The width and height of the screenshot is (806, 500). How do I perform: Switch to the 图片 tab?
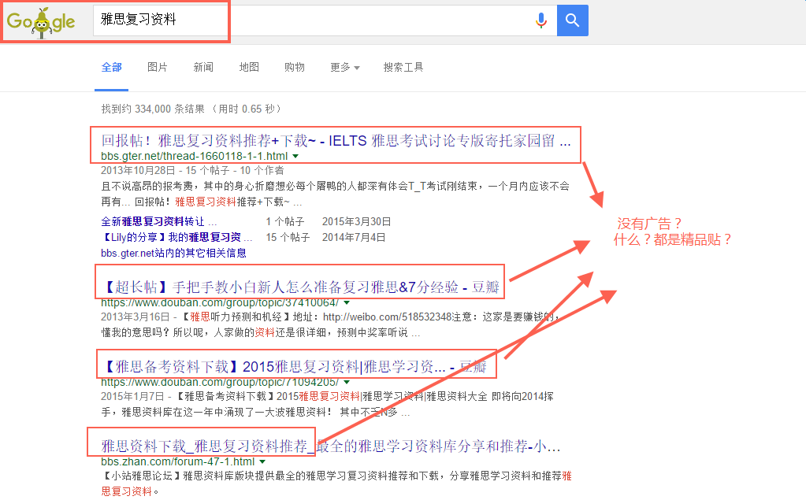pos(158,67)
